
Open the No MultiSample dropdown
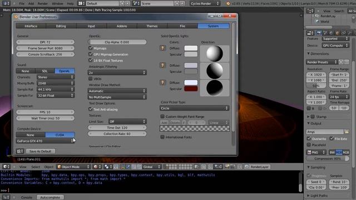(x=117, y=97)
